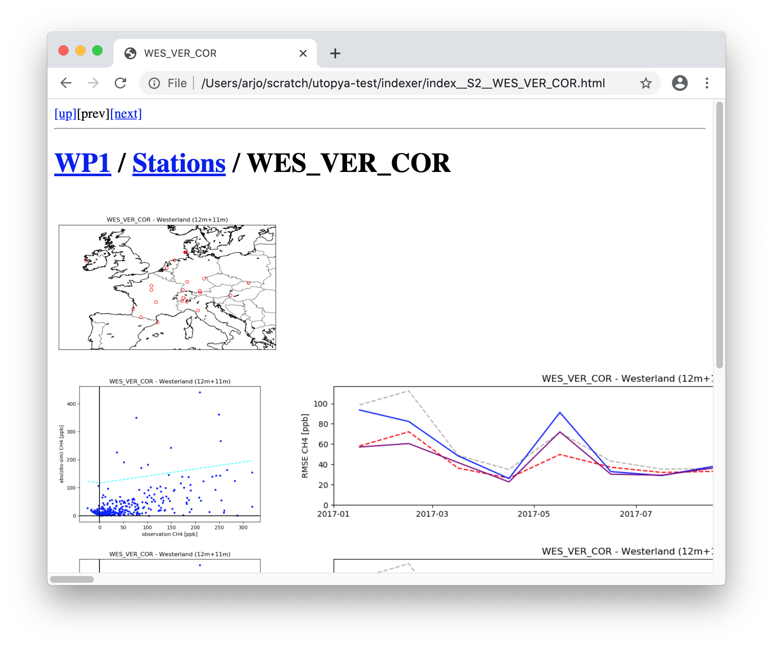773x648 pixels.
Task: Click the red macOS close window button
Action: pyautogui.click(x=63, y=50)
